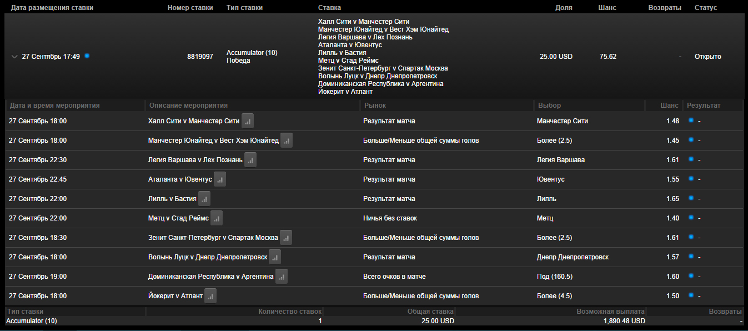The image size is (748, 331).
Task: Click event time 27 Сентябрь 19:00
Action: pos(38,277)
